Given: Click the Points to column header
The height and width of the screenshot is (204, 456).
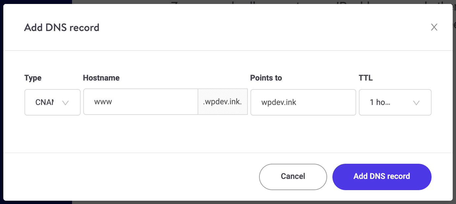Looking at the screenshot, I should pos(266,78).
